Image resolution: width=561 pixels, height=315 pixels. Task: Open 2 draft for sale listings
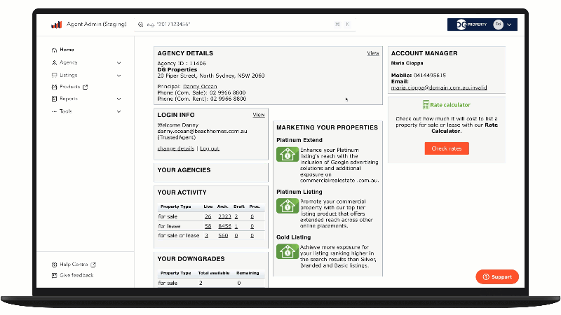coord(236,216)
